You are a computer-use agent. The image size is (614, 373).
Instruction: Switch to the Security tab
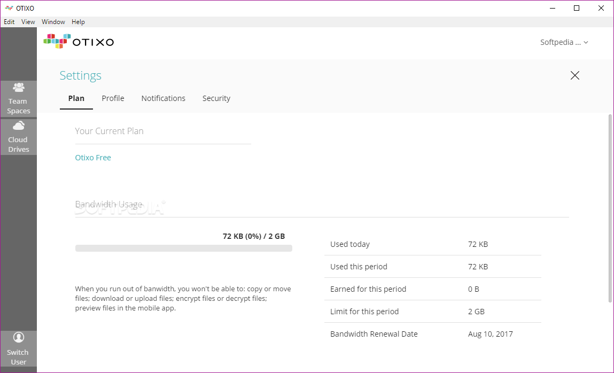(216, 98)
